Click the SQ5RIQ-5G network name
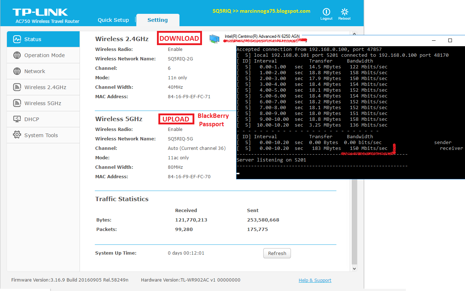Viewport: 465px width, 291px height. coord(180,139)
